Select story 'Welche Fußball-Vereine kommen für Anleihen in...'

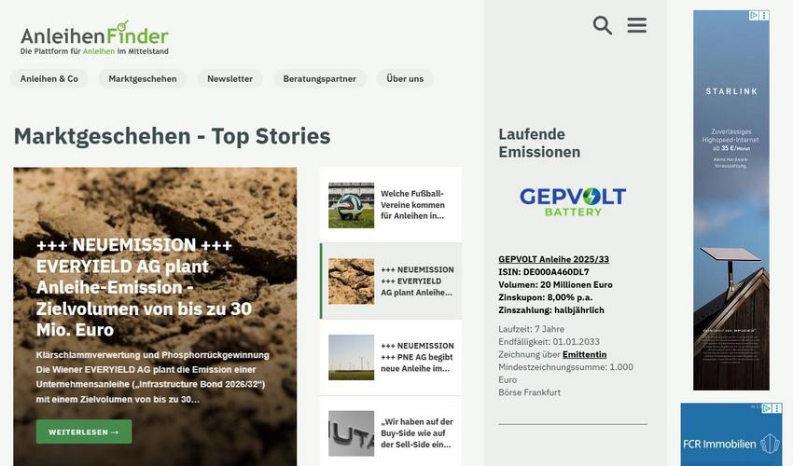coord(412,205)
